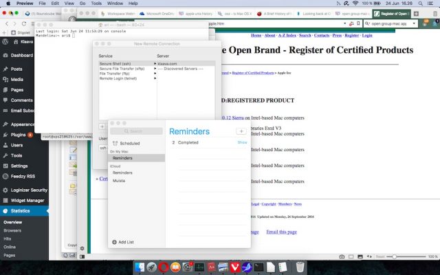Open the Tools menu
The width and height of the screenshot is (440, 275).
coord(96,3)
